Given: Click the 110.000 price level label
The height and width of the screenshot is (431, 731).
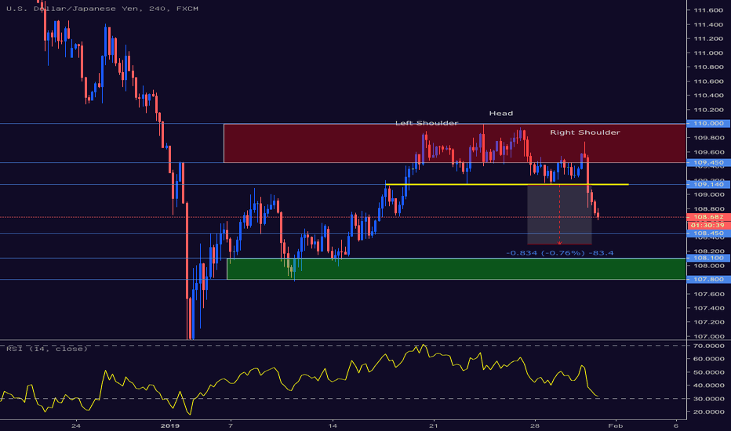Looking at the screenshot, I should 708,124.
